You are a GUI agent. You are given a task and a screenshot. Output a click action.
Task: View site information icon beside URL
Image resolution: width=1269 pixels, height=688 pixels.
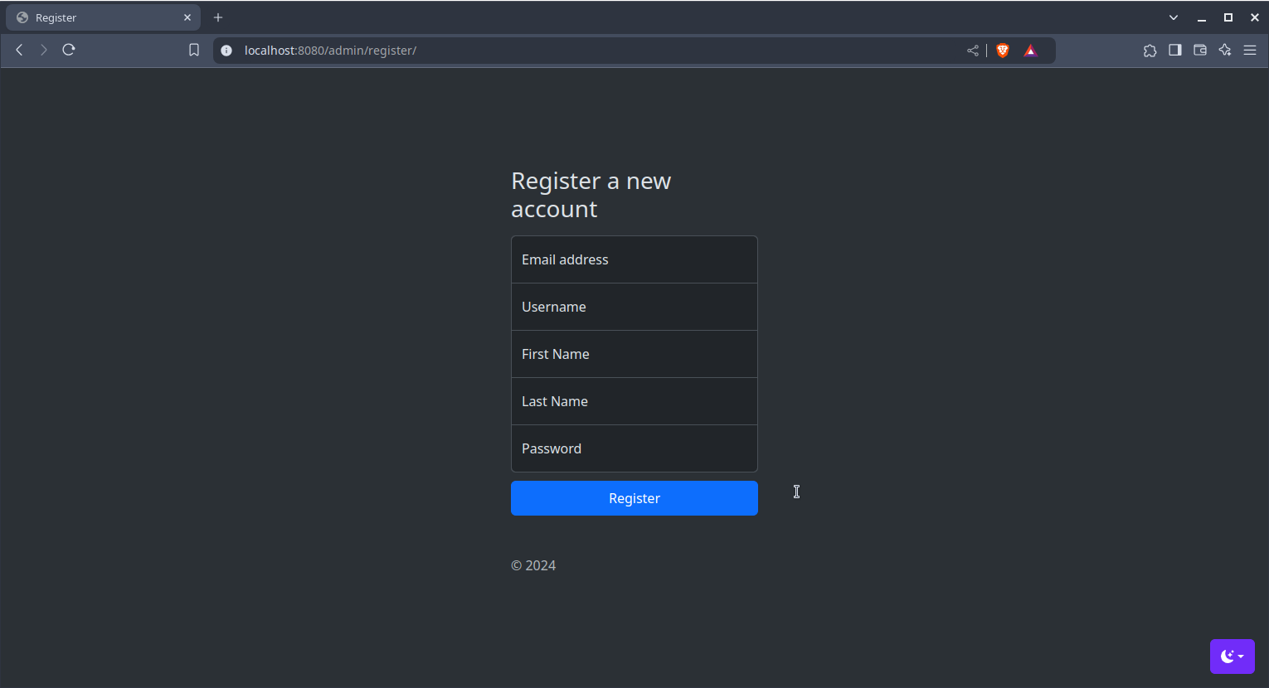pyautogui.click(x=226, y=51)
